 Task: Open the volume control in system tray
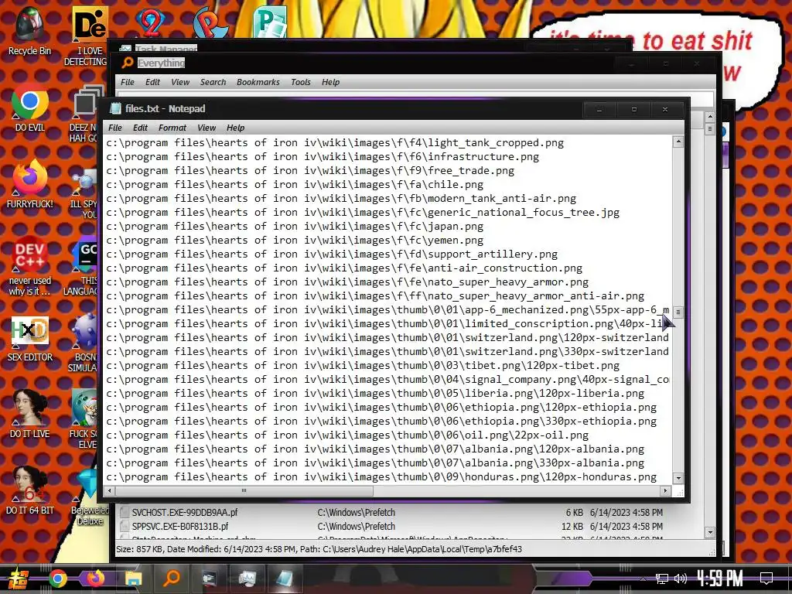pyautogui.click(x=680, y=579)
